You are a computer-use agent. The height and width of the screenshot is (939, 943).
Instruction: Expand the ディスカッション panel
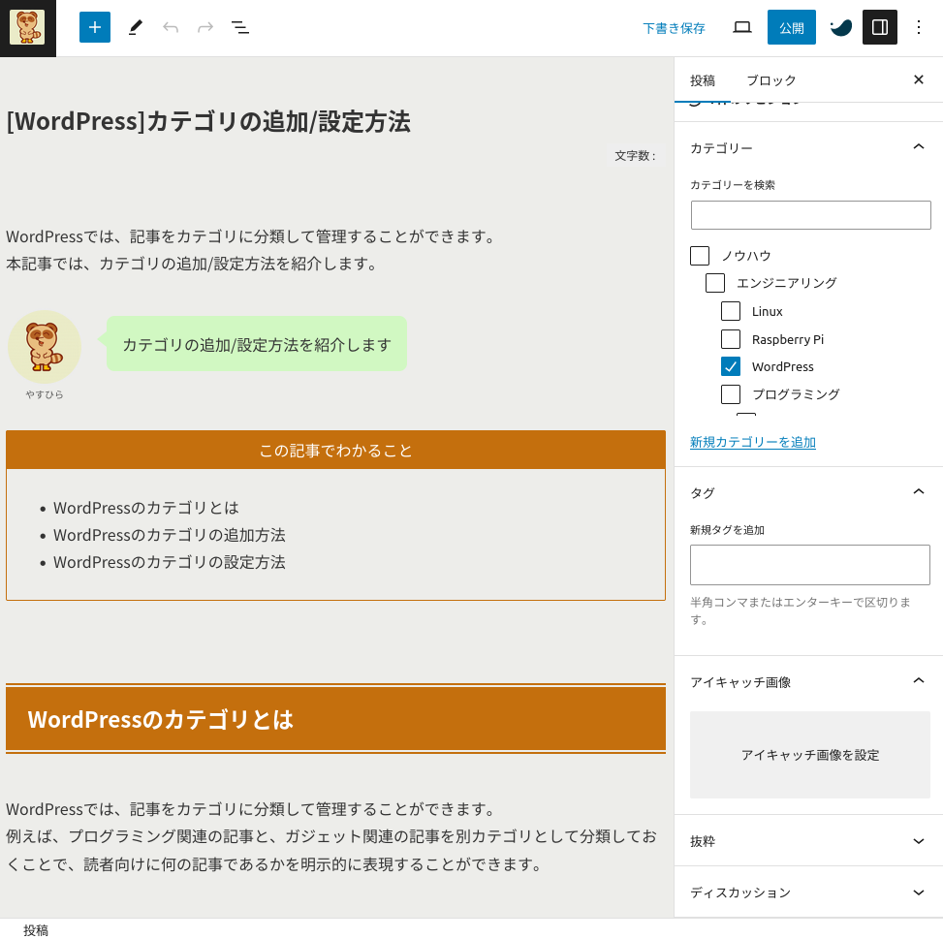click(x=809, y=892)
